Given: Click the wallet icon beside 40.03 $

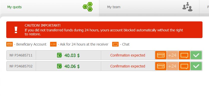Looking at the screenshot, I should (x=59, y=55).
